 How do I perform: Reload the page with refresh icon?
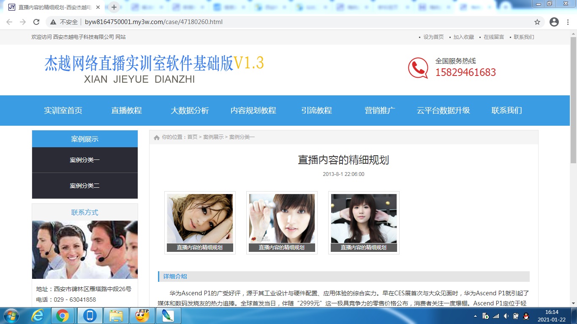pyautogui.click(x=36, y=22)
